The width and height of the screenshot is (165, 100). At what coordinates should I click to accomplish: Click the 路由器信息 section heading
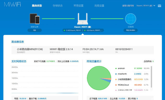[18, 42]
